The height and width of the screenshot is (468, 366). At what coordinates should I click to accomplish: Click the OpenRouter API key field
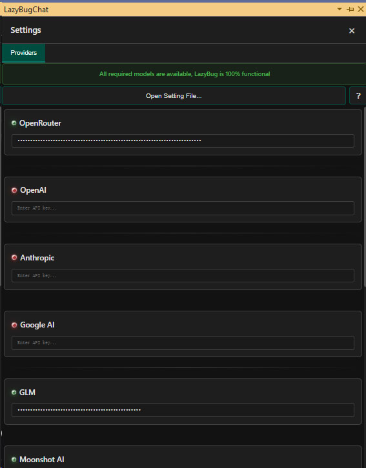(x=183, y=141)
